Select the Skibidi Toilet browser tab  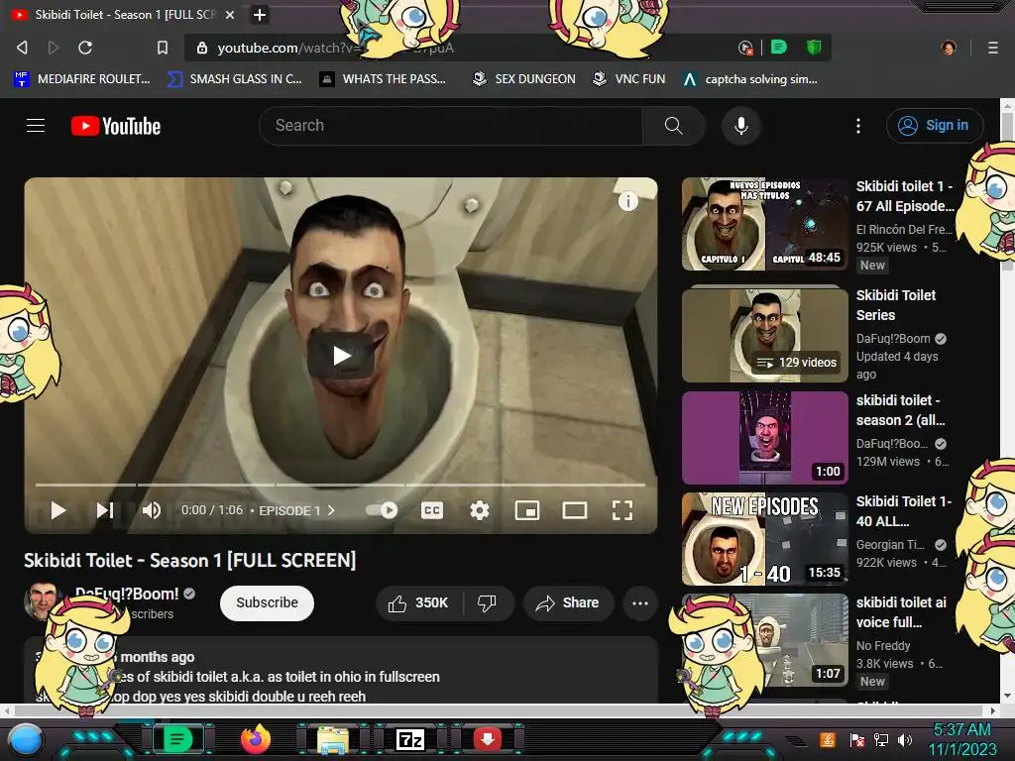tap(123, 14)
